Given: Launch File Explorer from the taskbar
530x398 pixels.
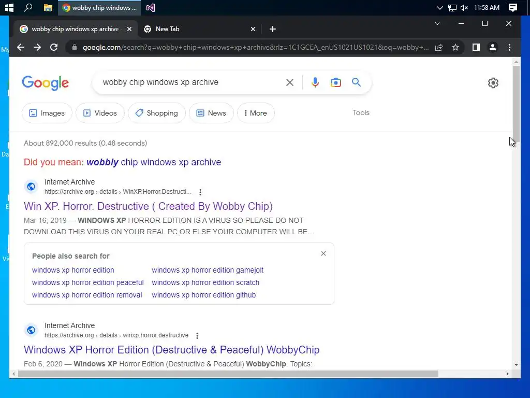Looking at the screenshot, I should [x=48, y=7].
